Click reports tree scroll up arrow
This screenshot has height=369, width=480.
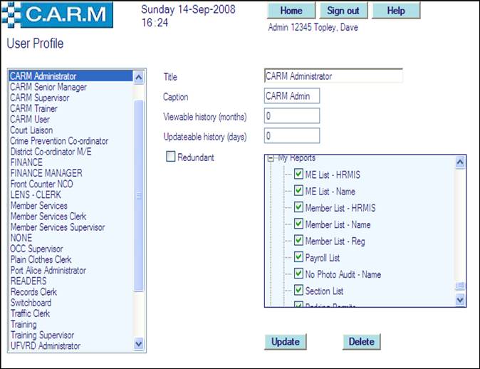[x=459, y=163]
